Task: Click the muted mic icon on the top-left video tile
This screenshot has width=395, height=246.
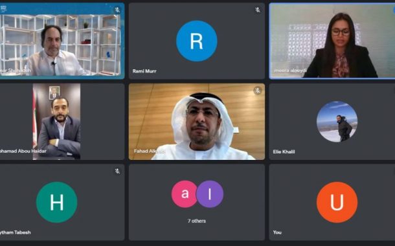Action: [117, 10]
